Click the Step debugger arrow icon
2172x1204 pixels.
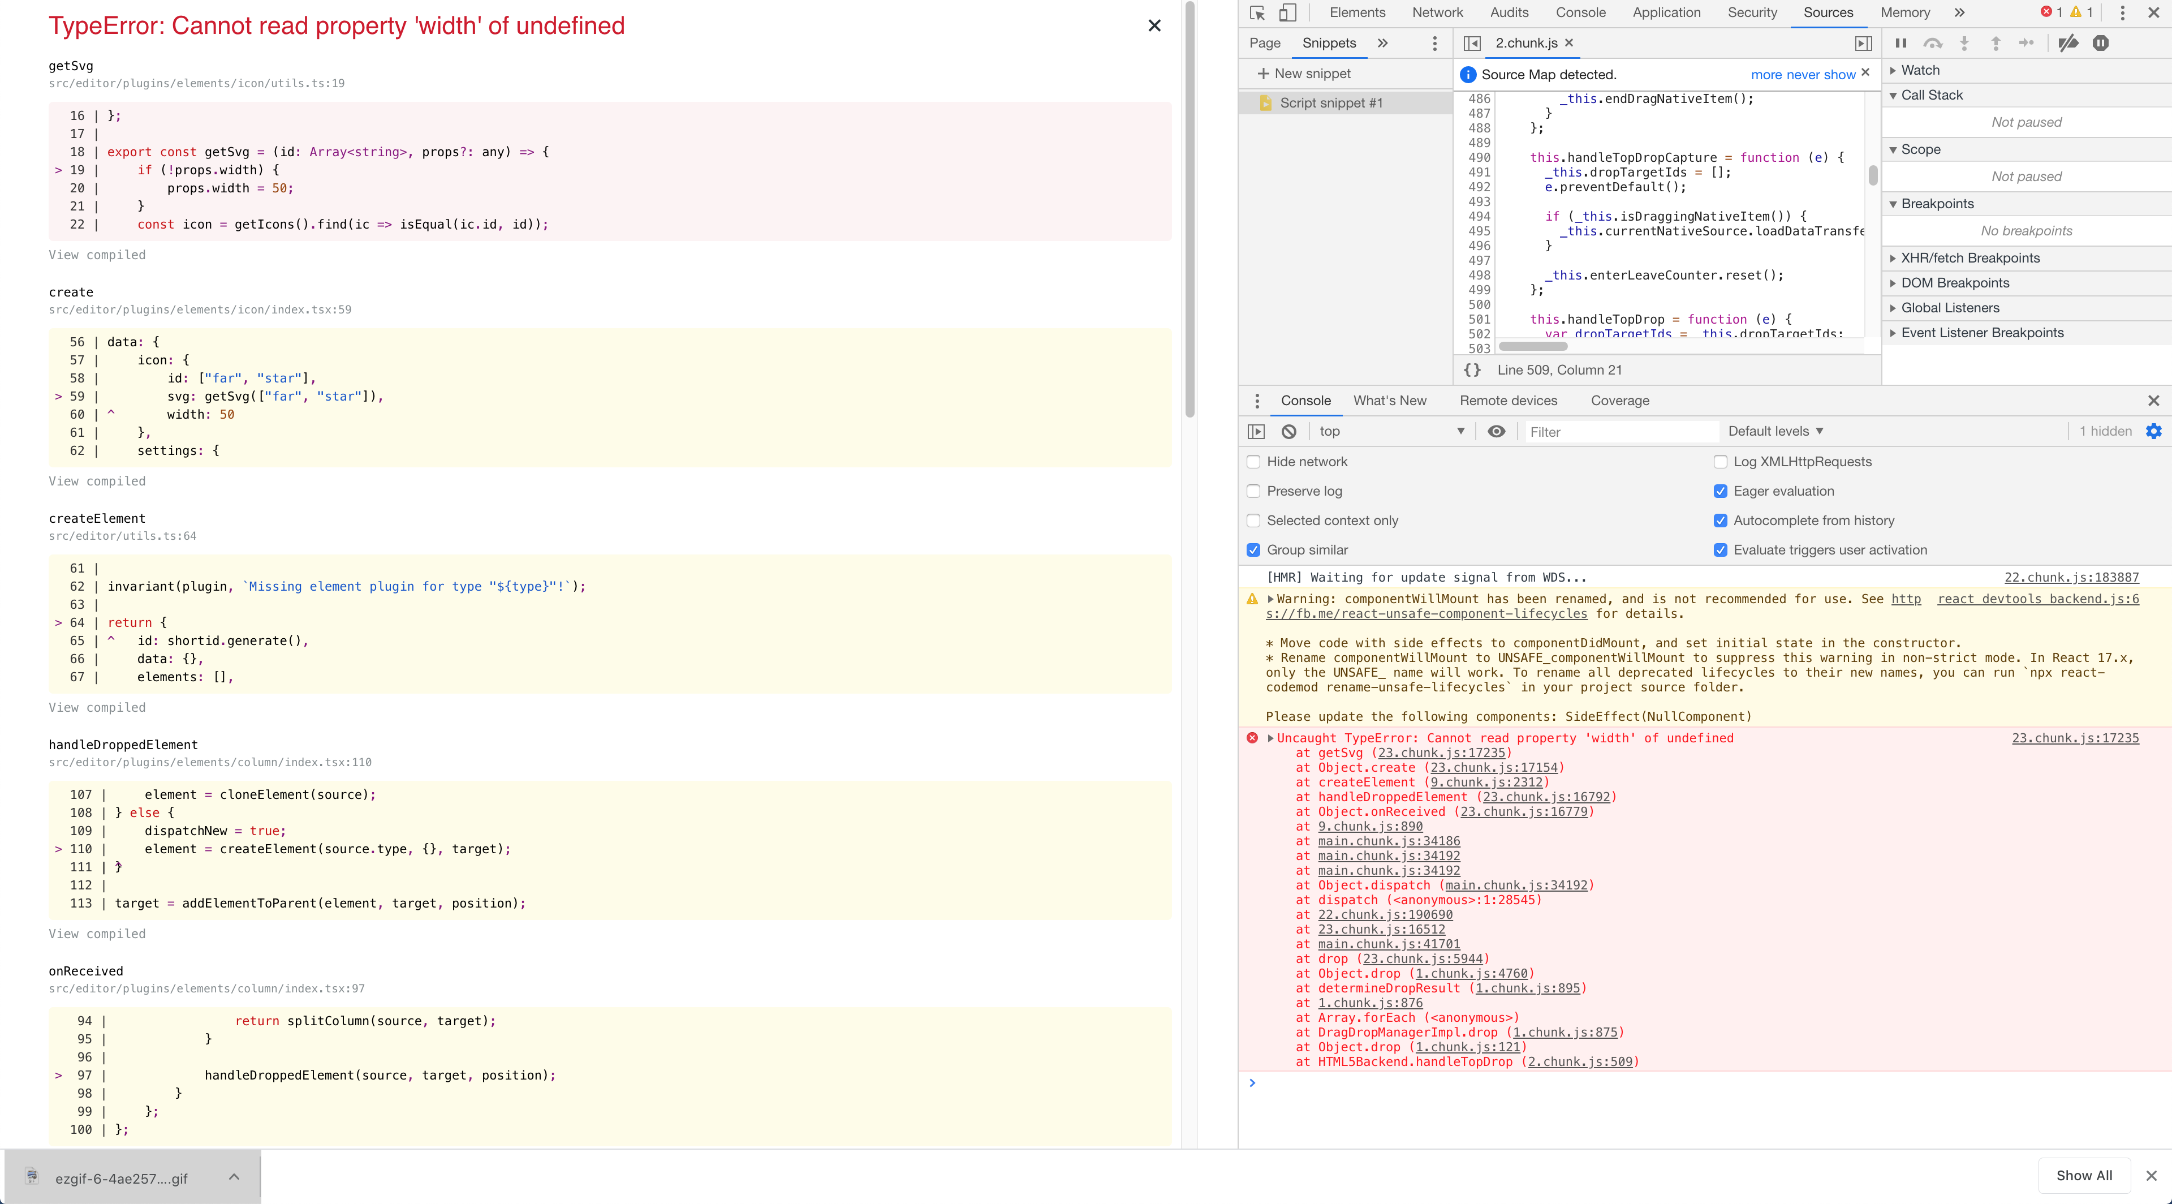point(2027,43)
